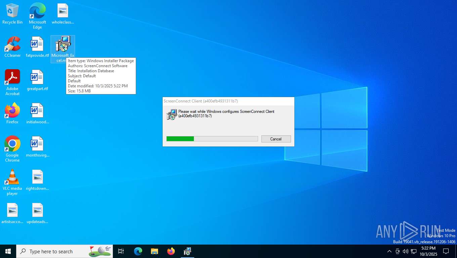457x258 pixels.
Task: Click the Show desktop sliver at taskbar end
Action: [456, 251]
